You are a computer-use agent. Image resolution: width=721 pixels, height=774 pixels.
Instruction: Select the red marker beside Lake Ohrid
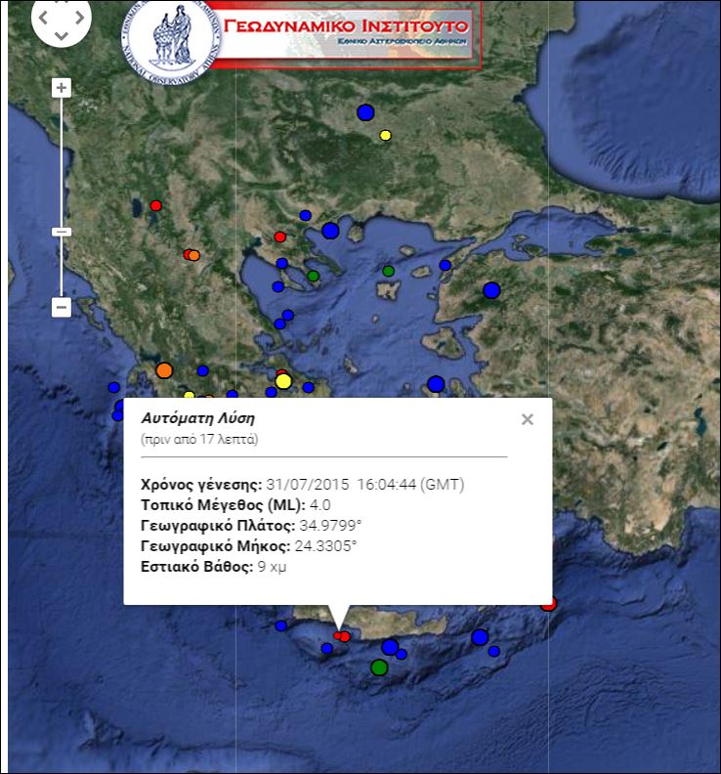pos(156,205)
